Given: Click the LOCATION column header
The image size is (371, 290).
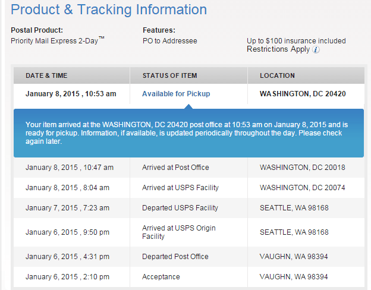Looking at the screenshot, I should 277,75.
